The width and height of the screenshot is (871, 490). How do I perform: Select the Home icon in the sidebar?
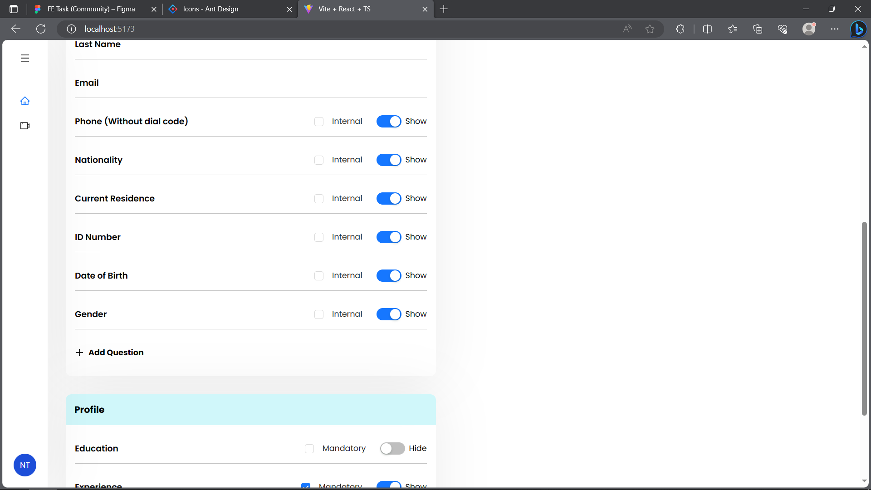[24, 101]
